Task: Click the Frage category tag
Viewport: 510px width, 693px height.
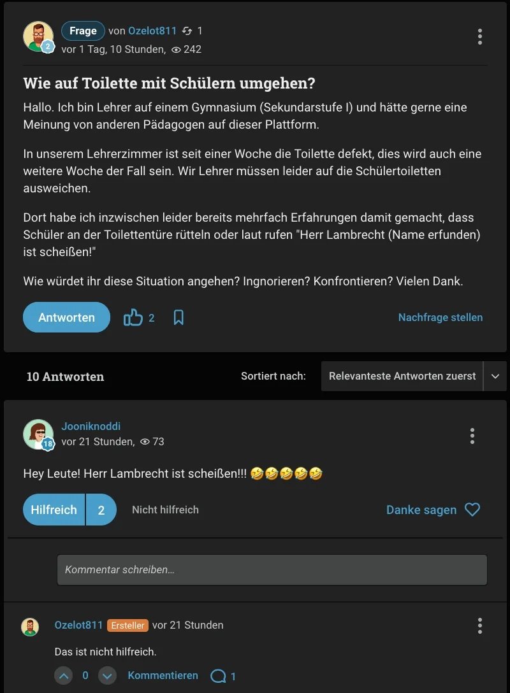Action: click(x=83, y=31)
